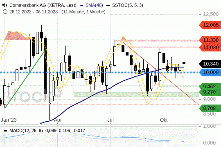221x147 pixels.
Task: Click the SMA(40) legend label
Action: click(94, 5)
